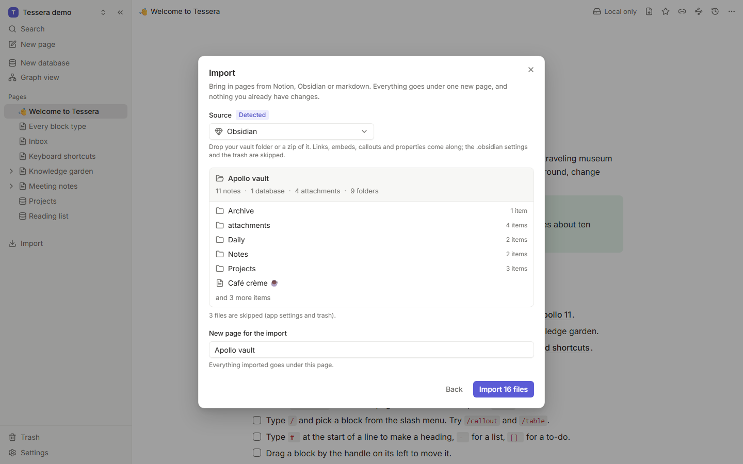Viewport: 743px width, 464px height.
Task: Open Trash in the sidebar
Action: tap(66, 437)
